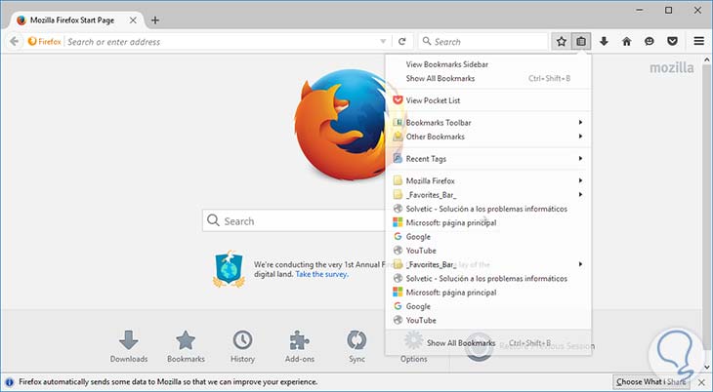Click the Firefox logo on the tab
This screenshot has height=392, width=713.
(x=21, y=20)
